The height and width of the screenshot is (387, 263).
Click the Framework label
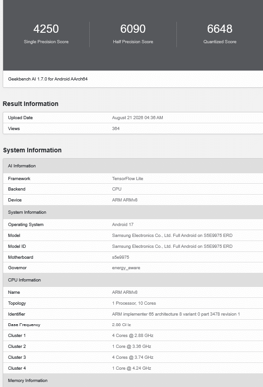pos(19,178)
